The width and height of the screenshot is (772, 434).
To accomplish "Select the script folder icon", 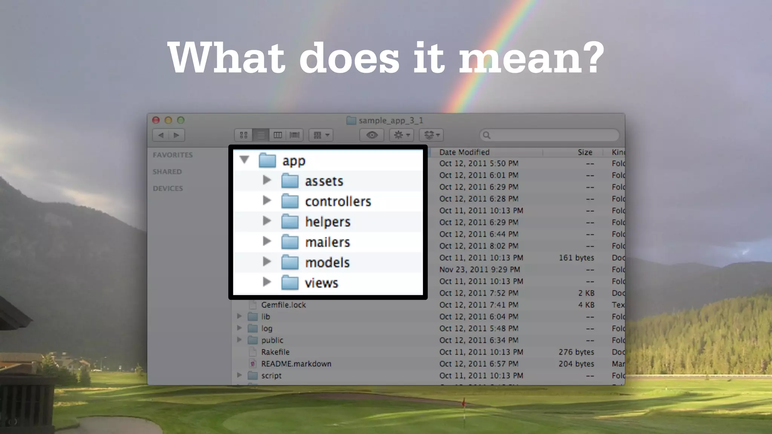I will click(253, 375).
